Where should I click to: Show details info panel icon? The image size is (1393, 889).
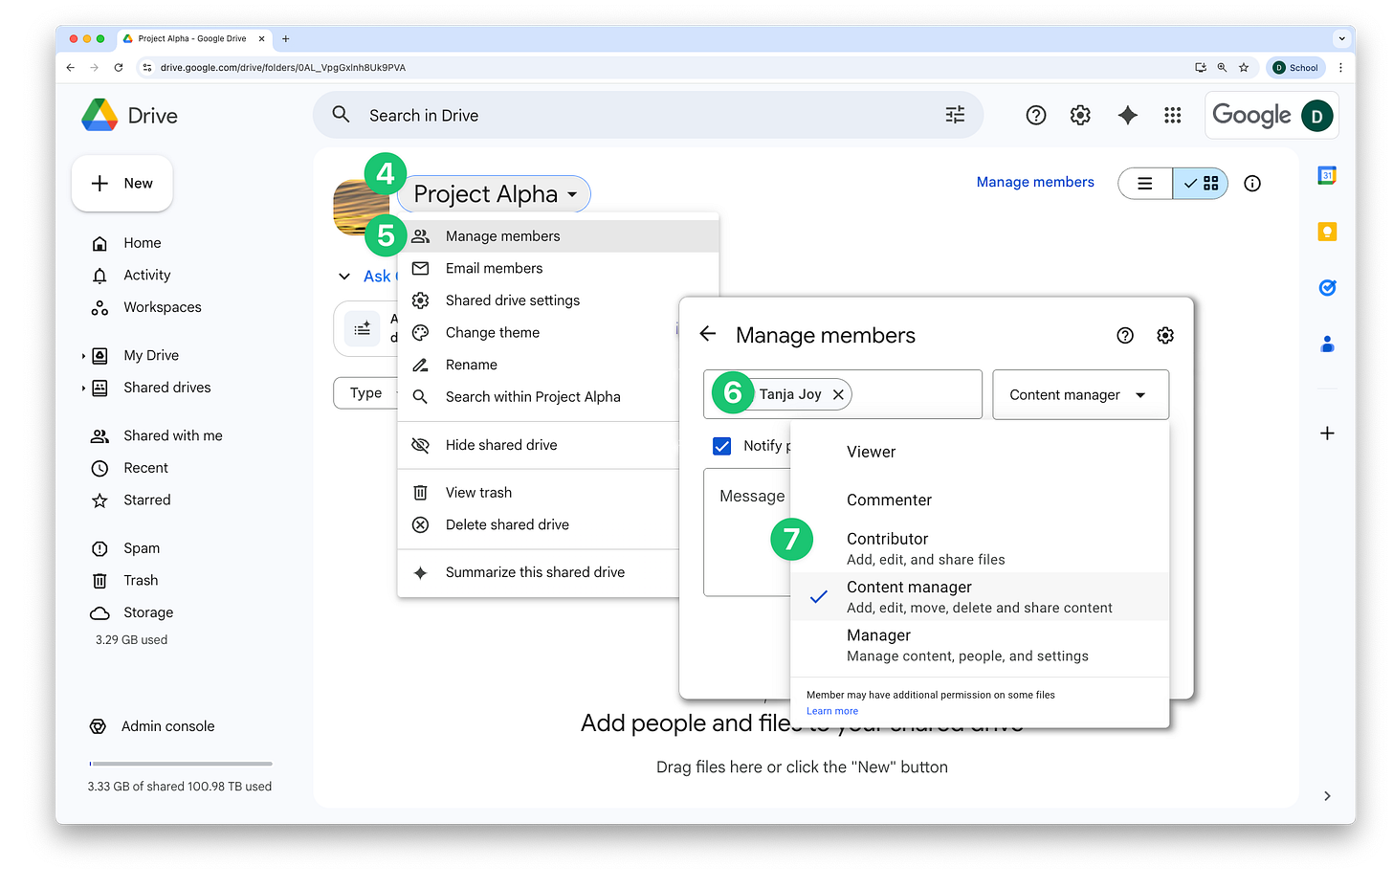(1252, 184)
